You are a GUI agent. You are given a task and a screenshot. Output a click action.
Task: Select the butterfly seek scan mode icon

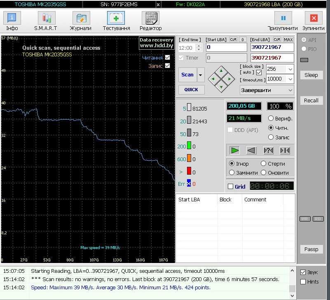pos(285,150)
